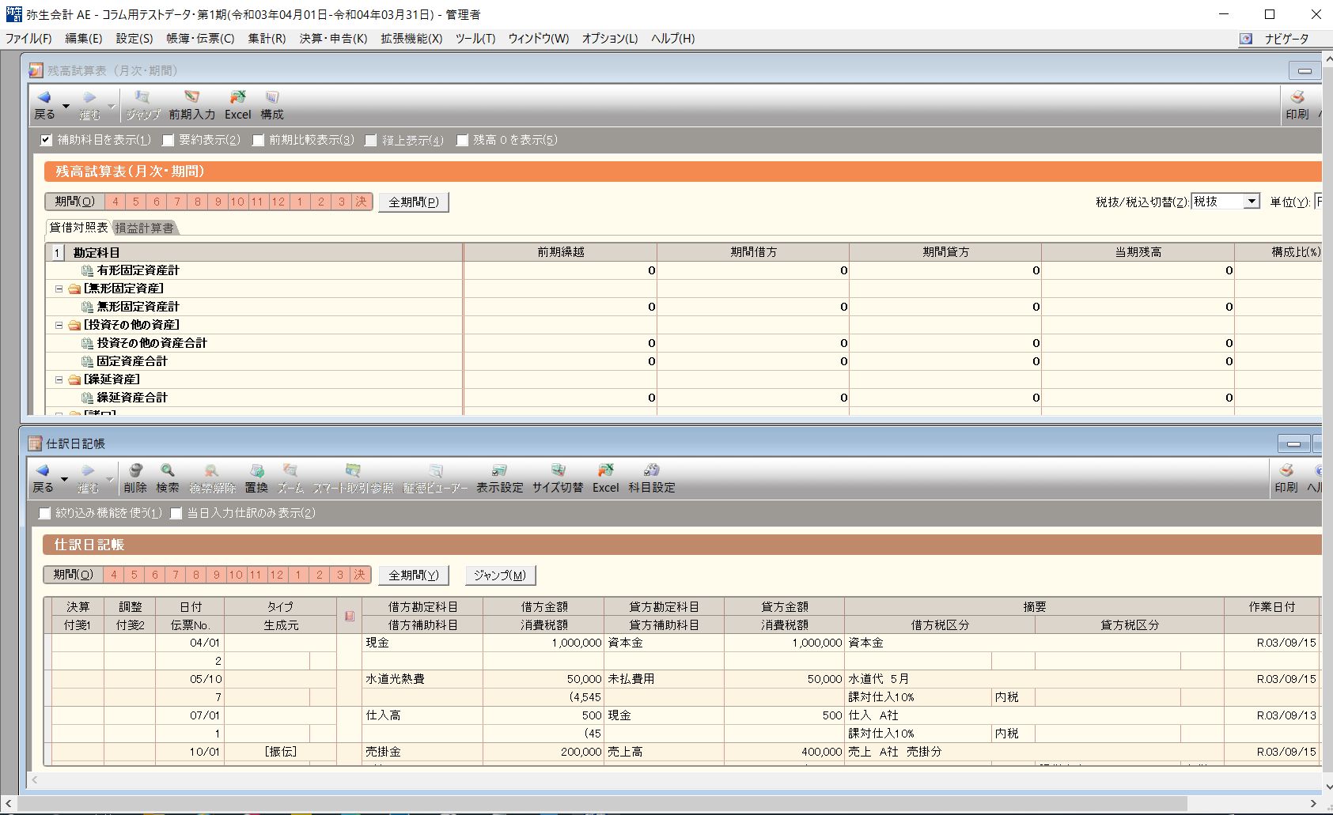Select month 10 in trial balance period bar
This screenshot has height=815, width=1333.
pos(237,202)
